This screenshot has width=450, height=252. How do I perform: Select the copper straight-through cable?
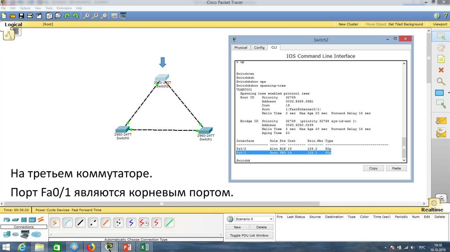(80, 223)
